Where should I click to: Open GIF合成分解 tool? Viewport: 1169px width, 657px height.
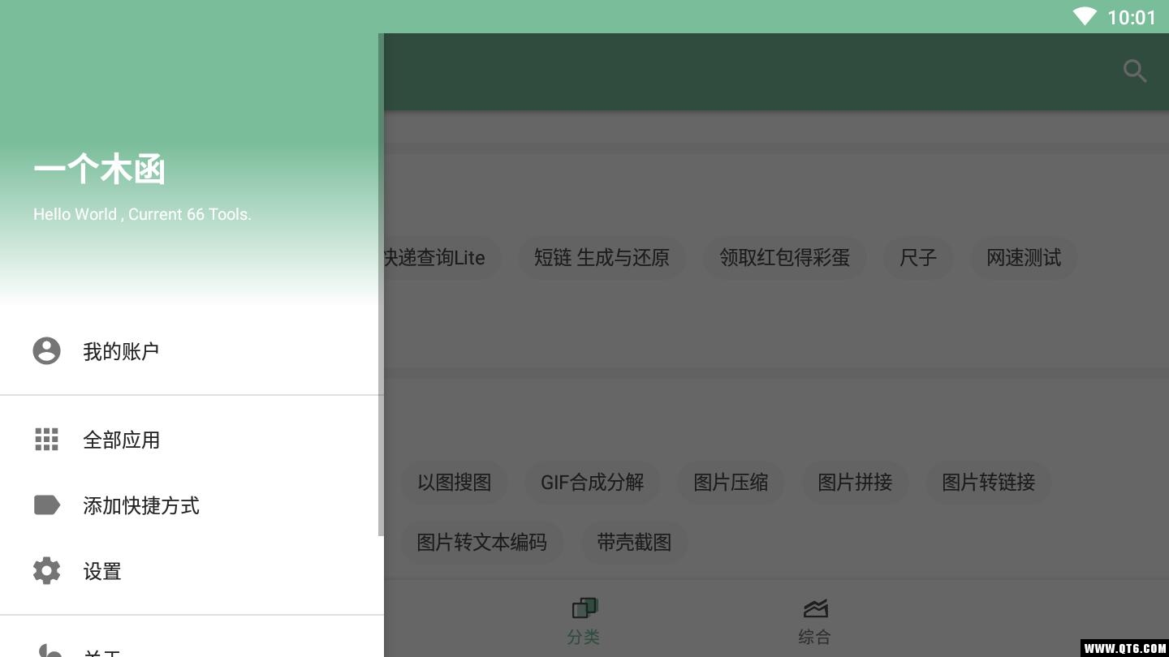pos(593,483)
